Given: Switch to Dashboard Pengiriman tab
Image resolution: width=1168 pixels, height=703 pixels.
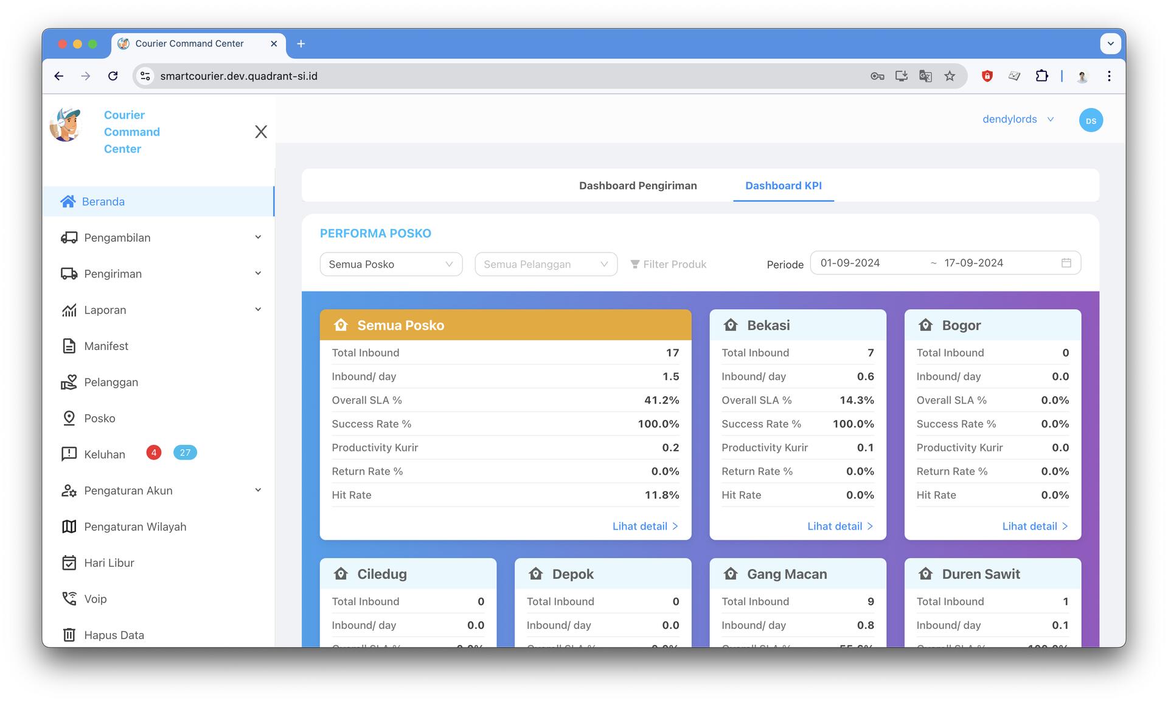Looking at the screenshot, I should pos(638,186).
